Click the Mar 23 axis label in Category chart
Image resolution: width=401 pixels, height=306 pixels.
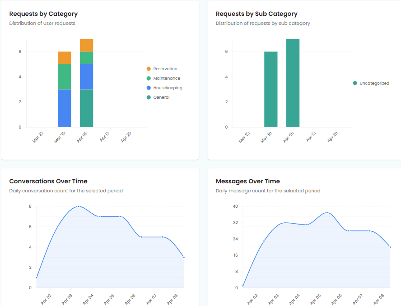(x=38, y=137)
